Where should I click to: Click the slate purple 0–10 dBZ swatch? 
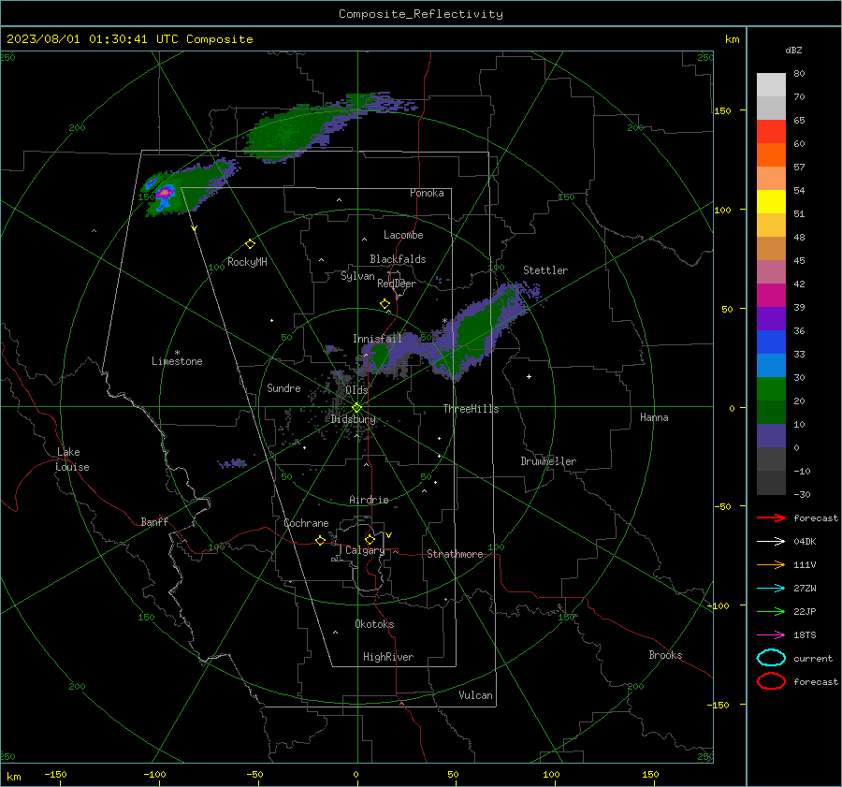[x=771, y=436]
